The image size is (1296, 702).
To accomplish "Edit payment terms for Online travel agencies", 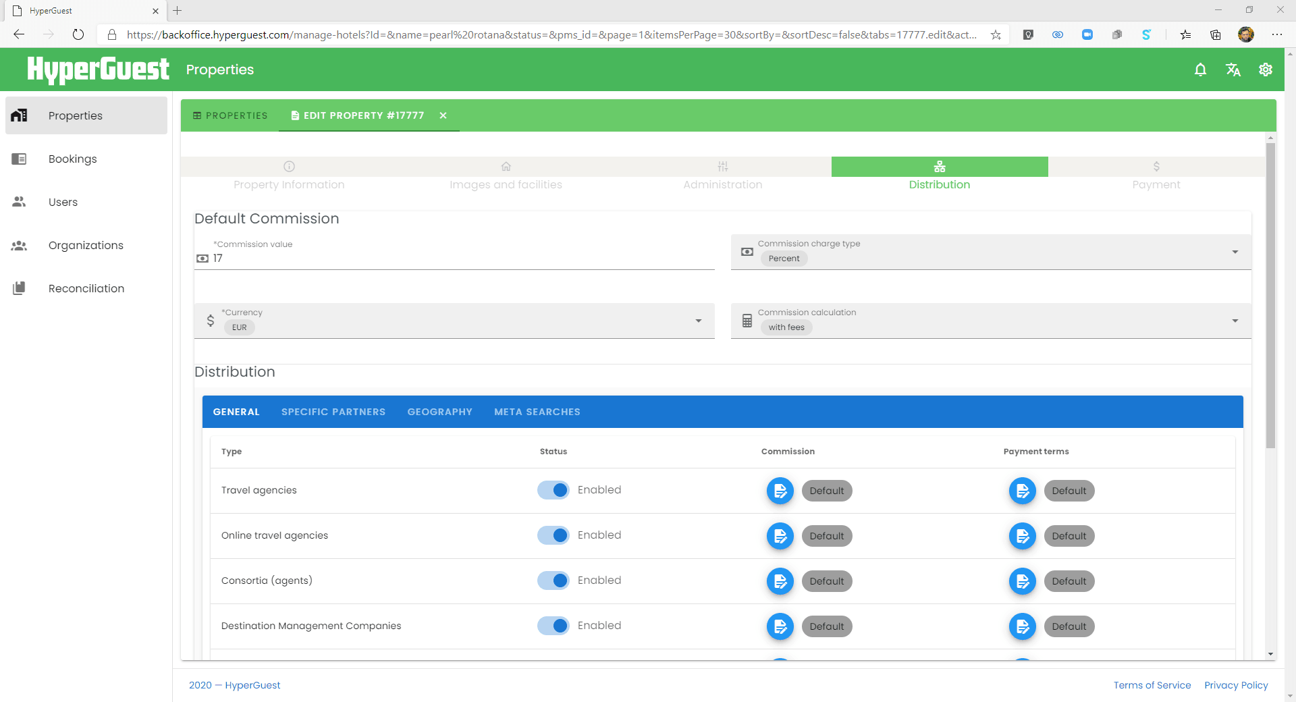I will point(1022,536).
